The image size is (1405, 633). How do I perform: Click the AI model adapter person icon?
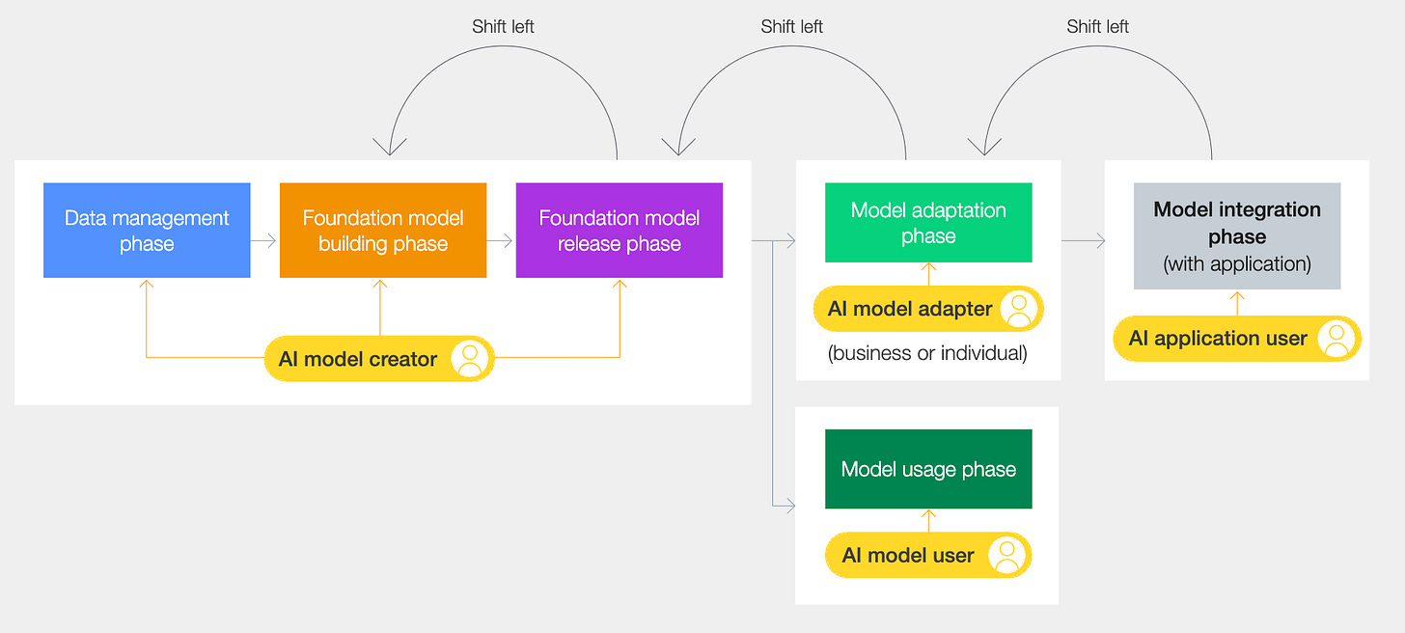click(x=1020, y=309)
